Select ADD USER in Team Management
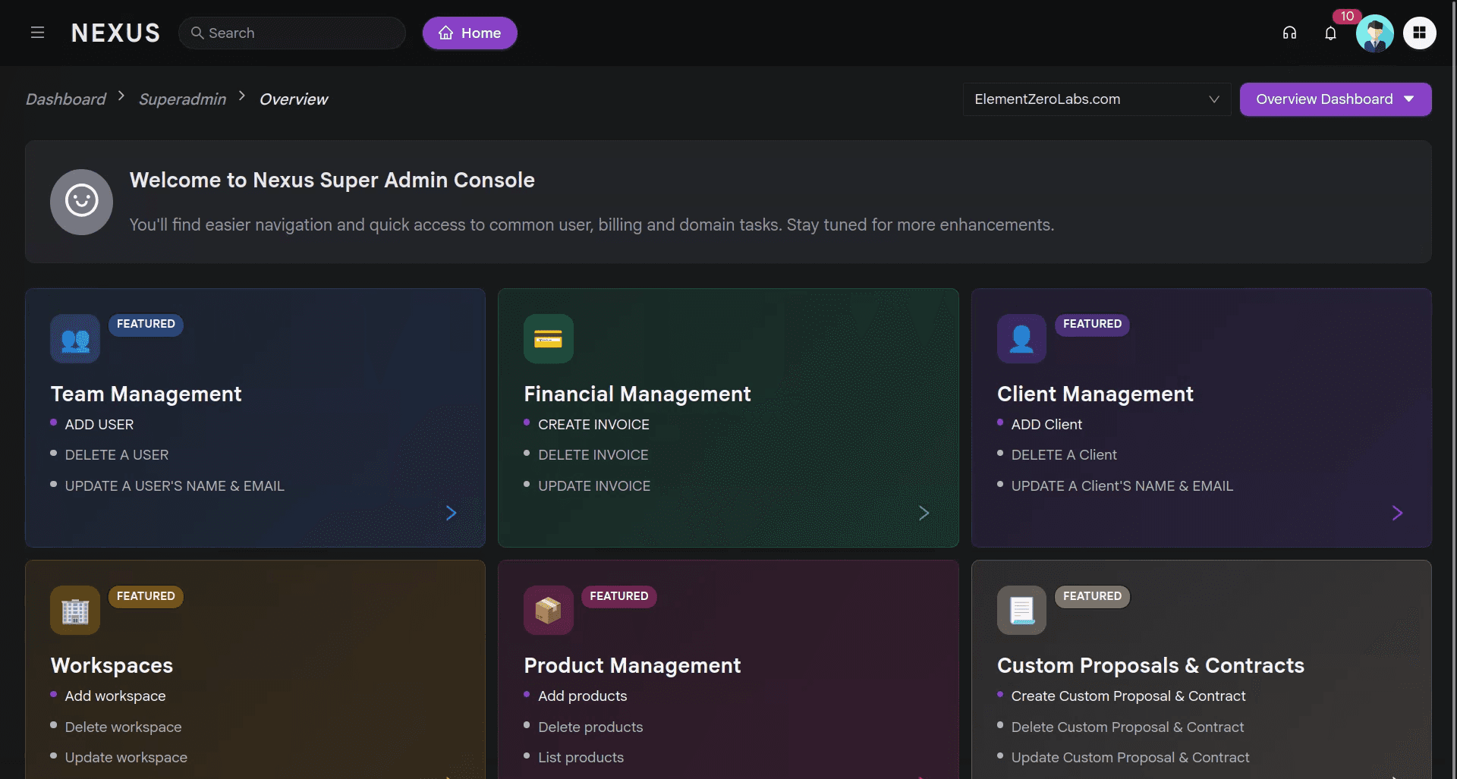This screenshot has width=1457, height=779. (99, 424)
